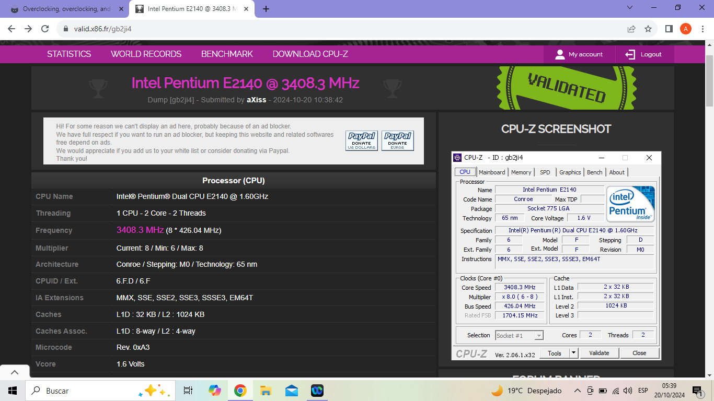The width and height of the screenshot is (714, 401).
Task: Check battery status in system tray
Action: (603, 391)
